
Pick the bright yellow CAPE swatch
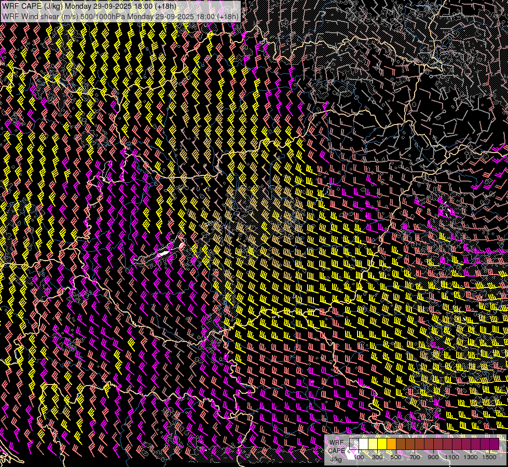382,444
